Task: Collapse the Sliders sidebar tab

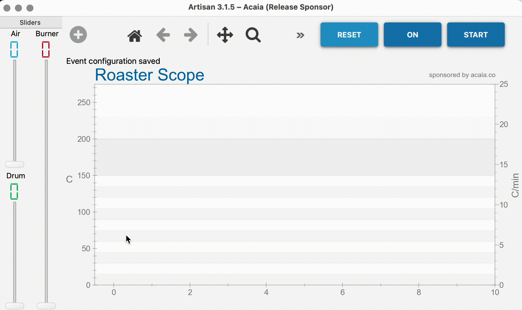Action: (x=30, y=22)
